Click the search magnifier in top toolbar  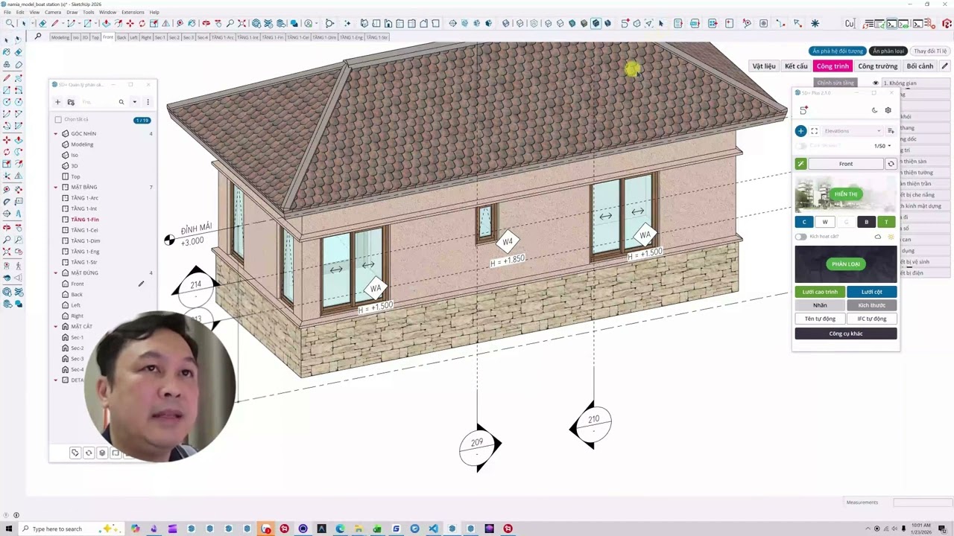pyautogui.click(x=8, y=24)
